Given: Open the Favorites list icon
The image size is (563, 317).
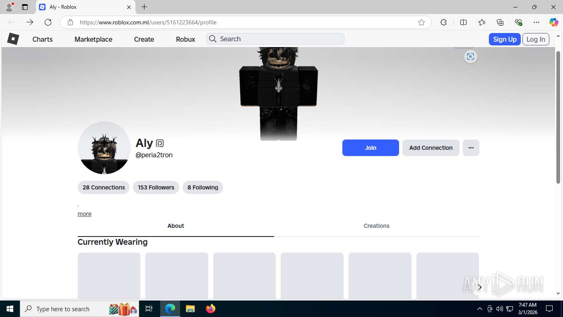Looking at the screenshot, I should pyautogui.click(x=482, y=22).
